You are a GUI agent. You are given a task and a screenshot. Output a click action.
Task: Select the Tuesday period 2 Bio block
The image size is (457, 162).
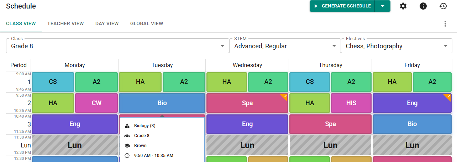[162, 103]
